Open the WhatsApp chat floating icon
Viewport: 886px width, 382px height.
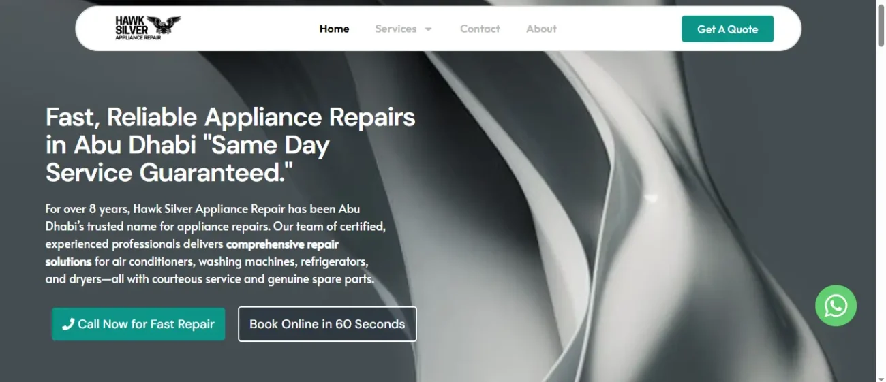836,306
